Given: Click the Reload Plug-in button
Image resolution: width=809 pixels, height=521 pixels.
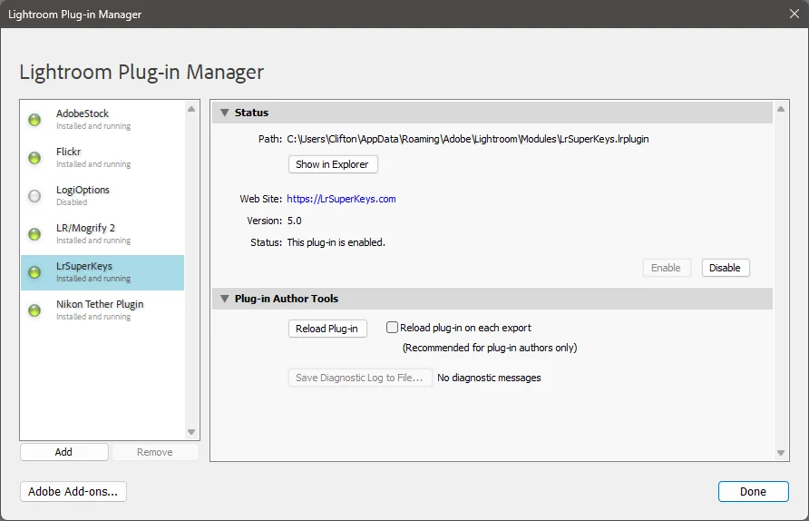Looking at the screenshot, I should coord(327,329).
